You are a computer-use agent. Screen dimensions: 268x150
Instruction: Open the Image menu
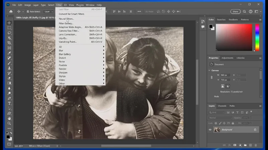pyautogui.click(x=27, y=5)
